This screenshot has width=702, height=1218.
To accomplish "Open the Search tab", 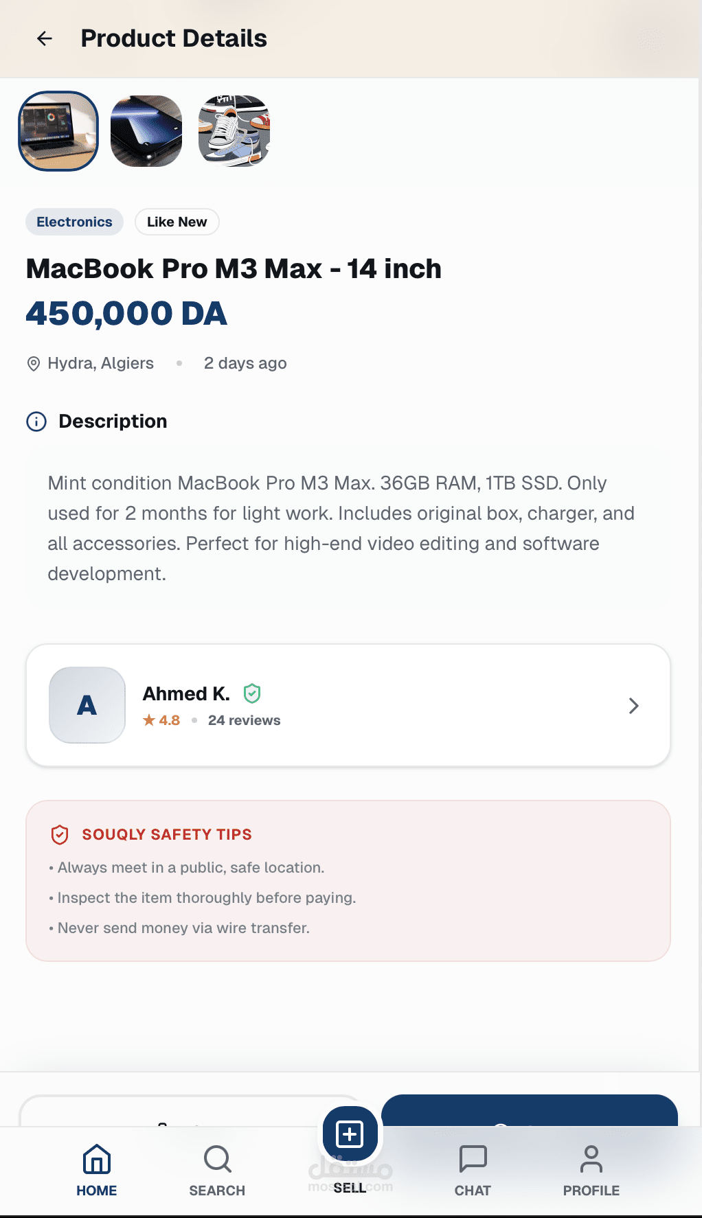I will (217, 1170).
